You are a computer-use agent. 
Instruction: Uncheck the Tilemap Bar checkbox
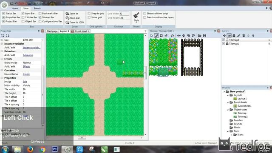pos(40,17)
